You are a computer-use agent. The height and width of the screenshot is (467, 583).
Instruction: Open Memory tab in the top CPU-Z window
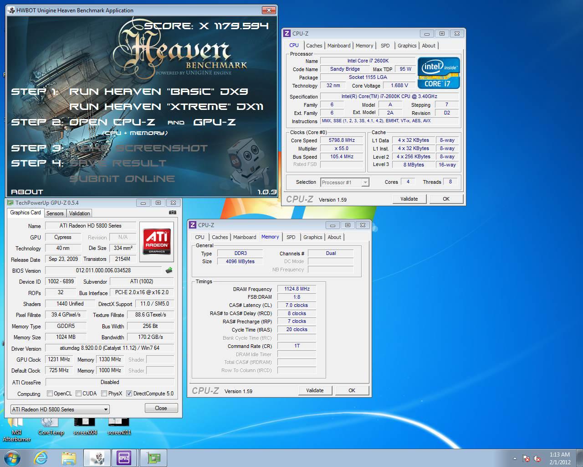pyautogui.click(x=364, y=46)
